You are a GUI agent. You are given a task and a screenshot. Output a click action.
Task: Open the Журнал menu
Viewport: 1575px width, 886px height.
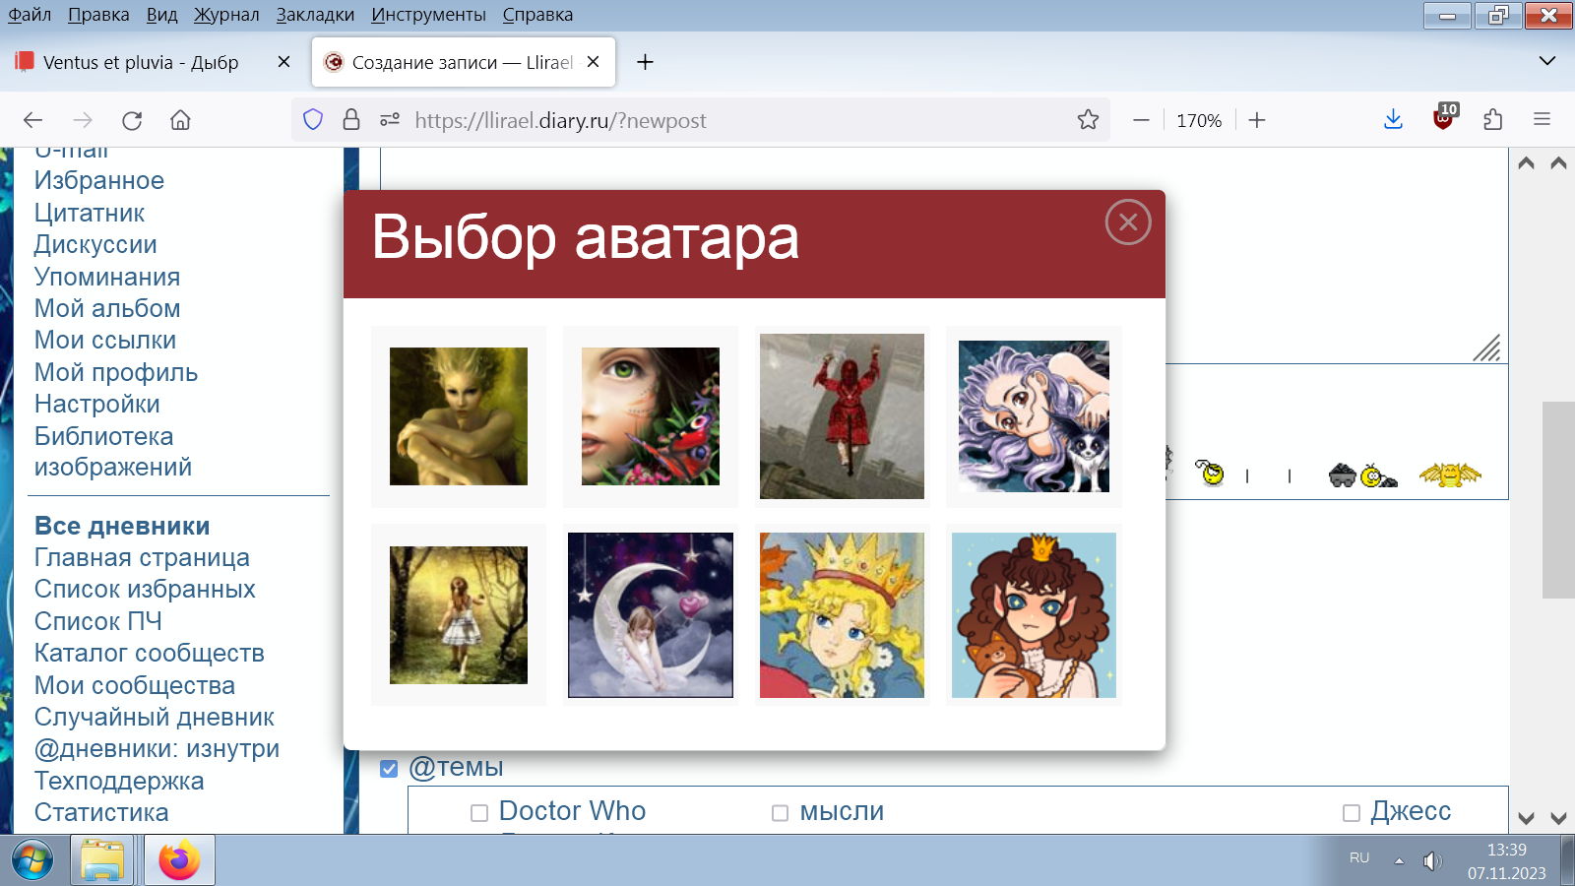pos(226,15)
